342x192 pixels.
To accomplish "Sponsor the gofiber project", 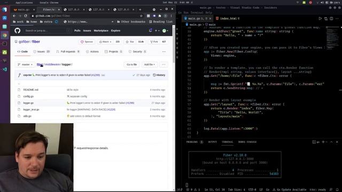I will coord(87,42).
